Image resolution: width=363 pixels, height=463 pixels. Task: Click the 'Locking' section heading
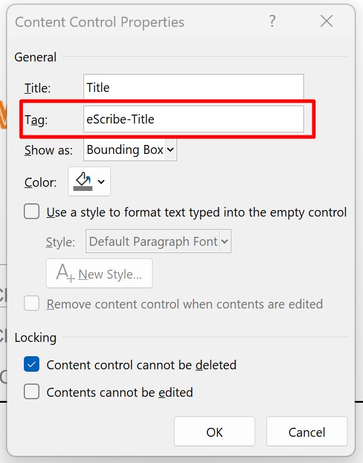coord(35,338)
